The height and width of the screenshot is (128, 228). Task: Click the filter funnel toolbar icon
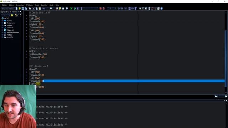pos(136,9)
